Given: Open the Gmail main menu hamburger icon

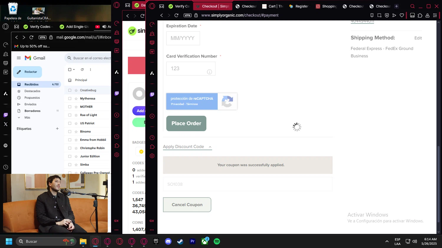Looking at the screenshot, I should [19, 58].
